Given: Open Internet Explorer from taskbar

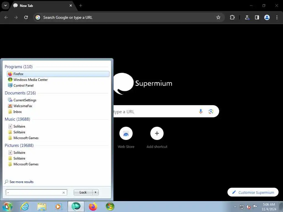Looking at the screenshot, I should (25, 206).
